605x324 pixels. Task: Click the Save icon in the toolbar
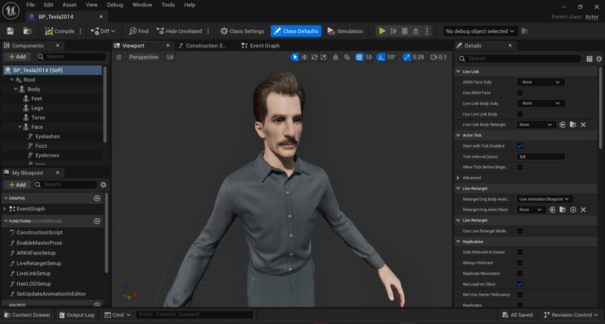[10, 31]
